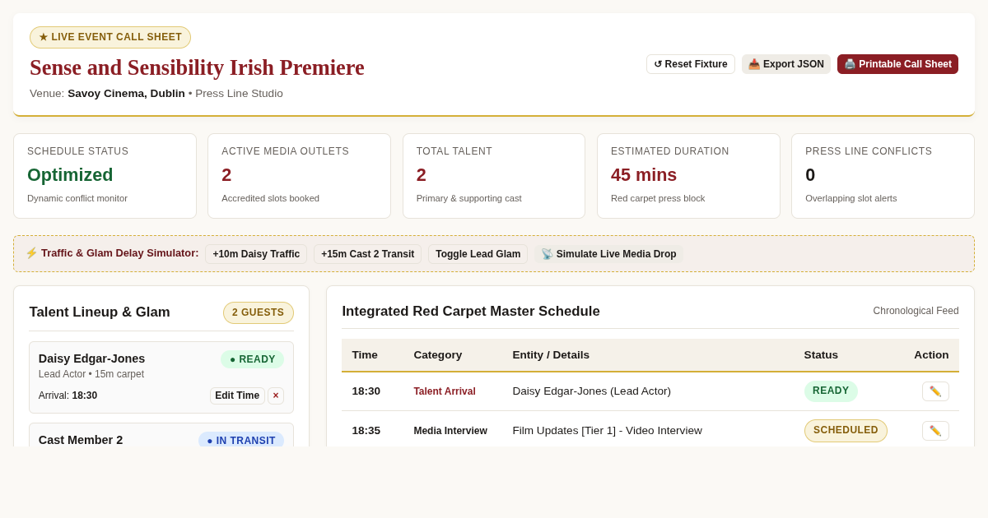The image size is (988, 518).
Task: Click the 'Talent Lineup & Glam' heading
Action: 100,312
